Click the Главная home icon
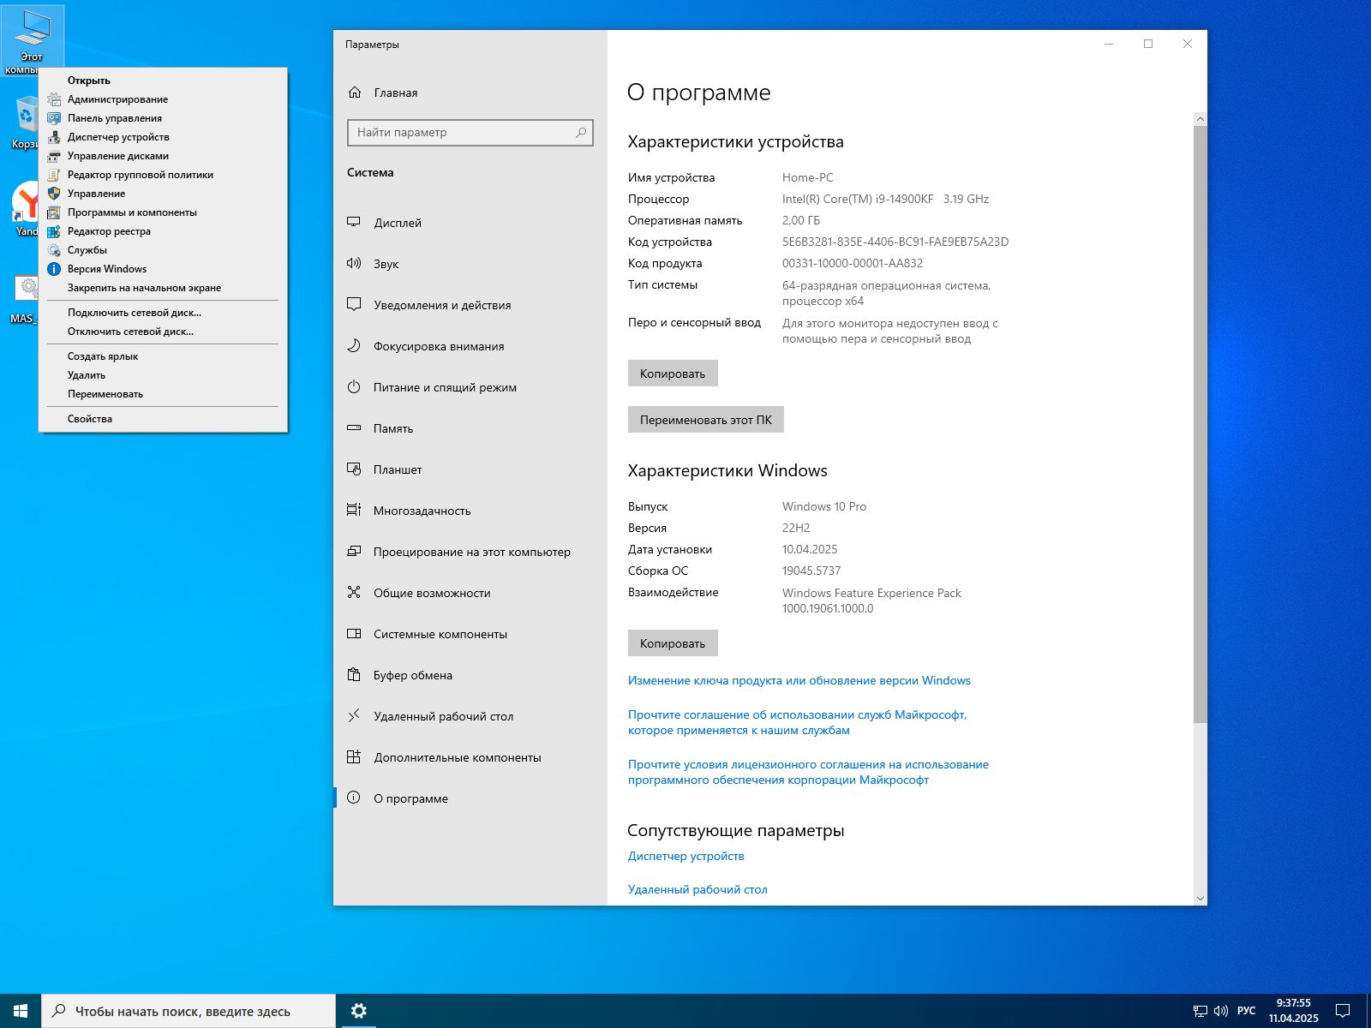Viewport: 1371px width, 1028px height. pos(355,92)
